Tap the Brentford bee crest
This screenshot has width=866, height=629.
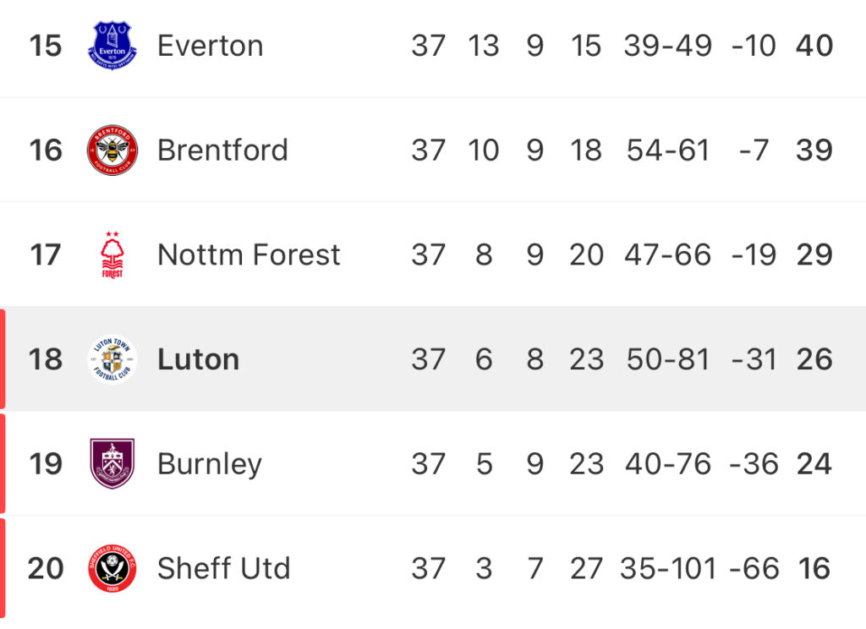pos(112,150)
